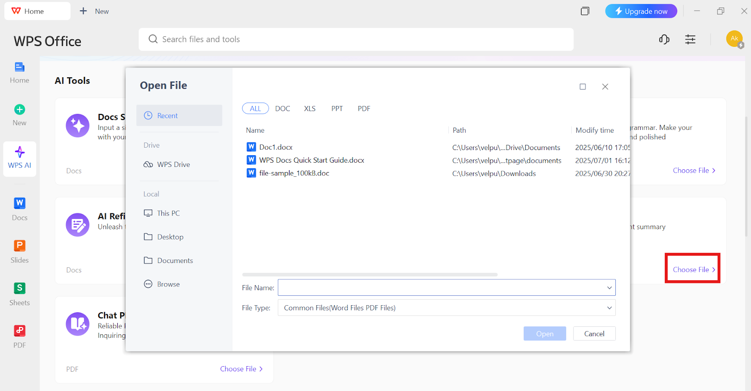Click the Chat PDF purple book icon

[x=77, y=324]
